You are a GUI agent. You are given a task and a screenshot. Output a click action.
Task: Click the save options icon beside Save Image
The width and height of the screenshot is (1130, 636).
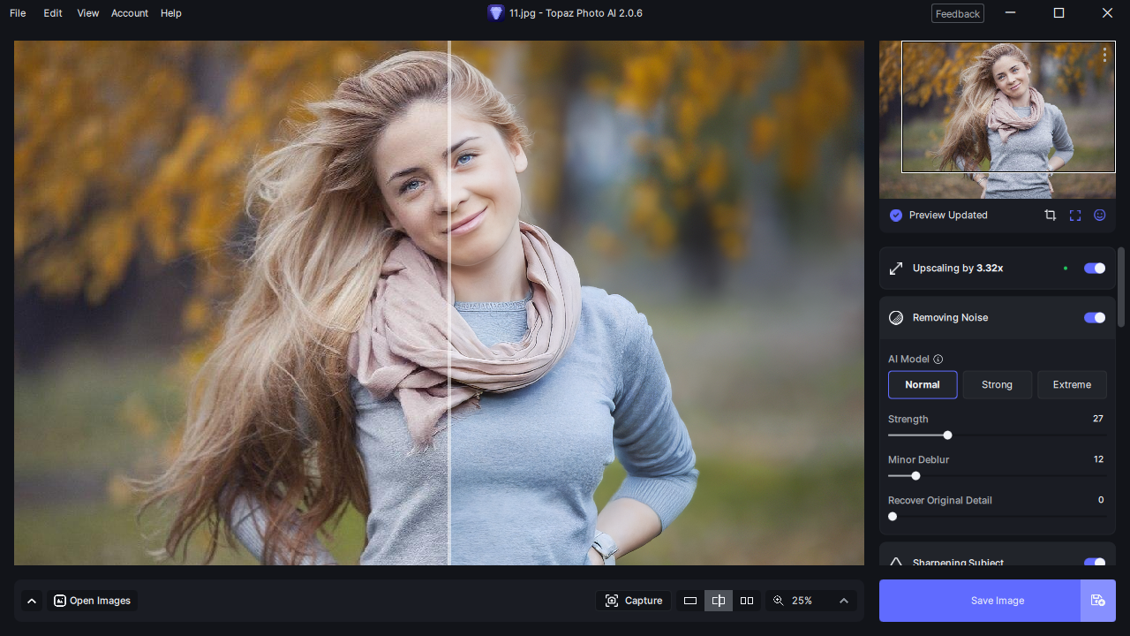(1098, 601)
